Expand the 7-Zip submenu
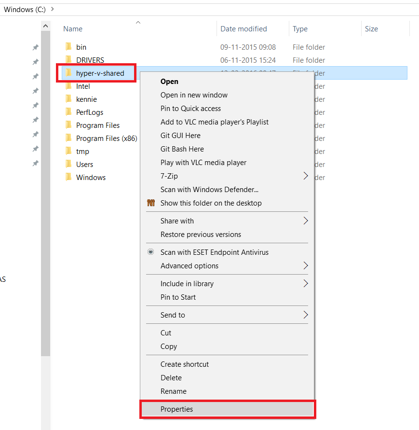 click(x=305, y=176)
